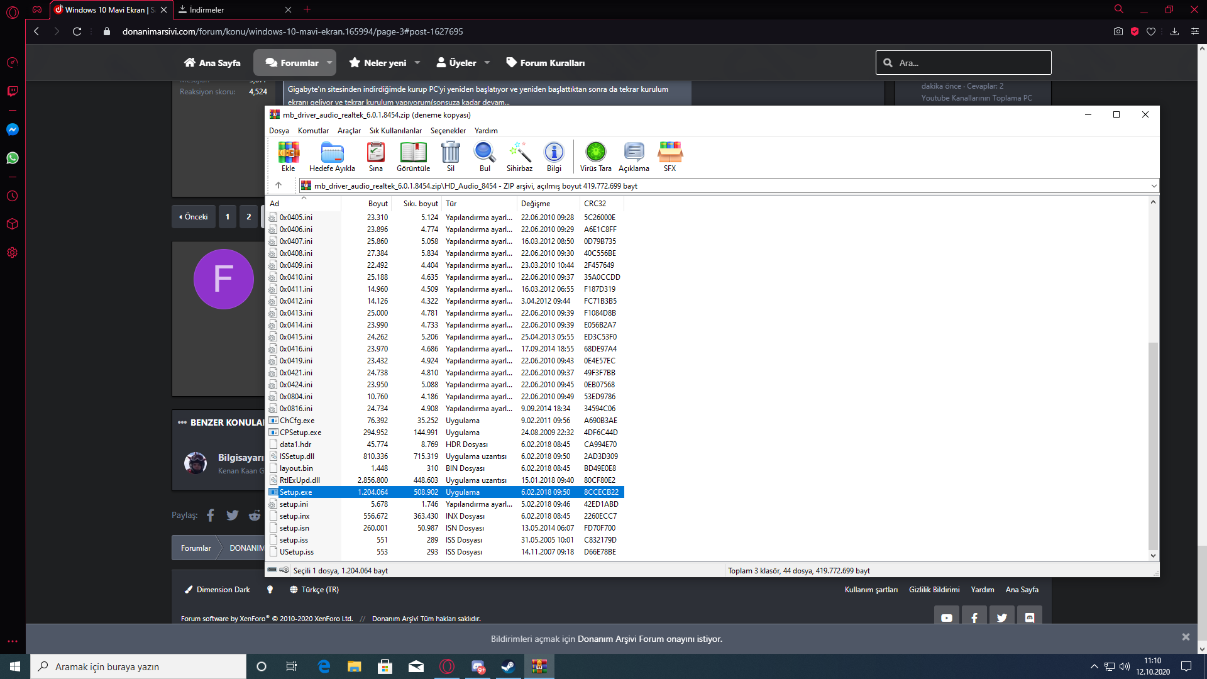Open the YouTube footer icon

(947, 617)
